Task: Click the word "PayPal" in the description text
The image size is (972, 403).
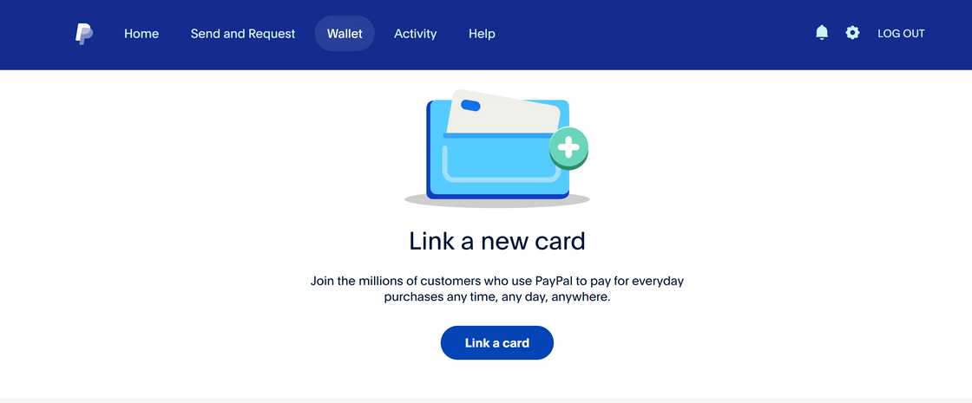Action: (555, 281)
